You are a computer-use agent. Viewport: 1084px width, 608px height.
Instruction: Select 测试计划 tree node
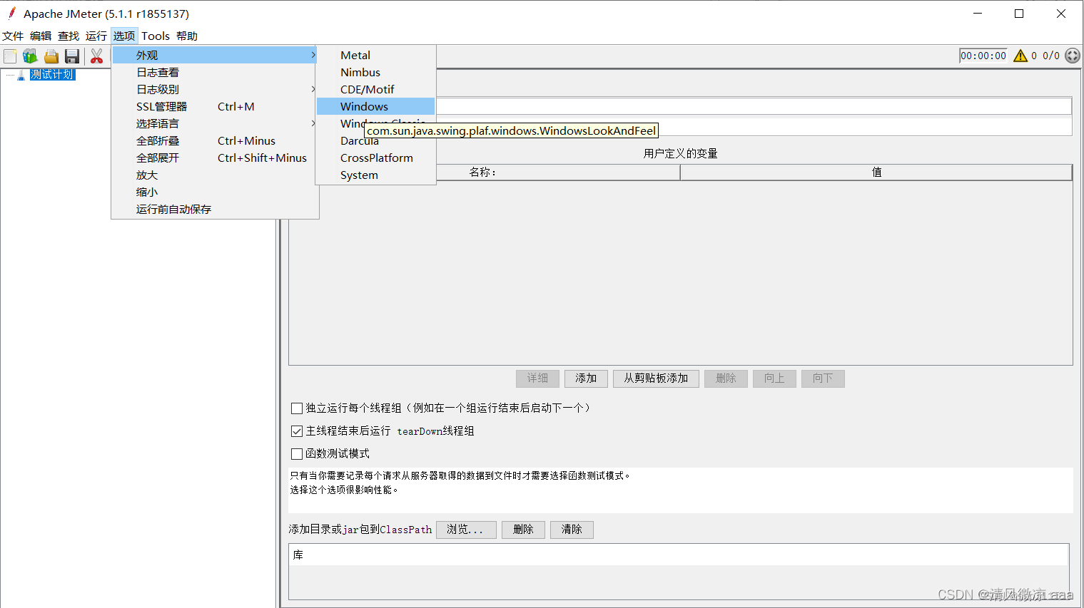click(52, 75)
